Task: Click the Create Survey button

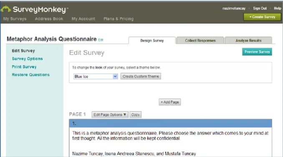Action: (x=262, y=17)
